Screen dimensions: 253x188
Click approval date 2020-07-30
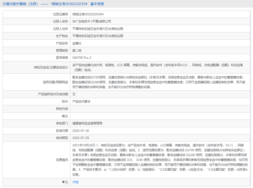point(81,131)
